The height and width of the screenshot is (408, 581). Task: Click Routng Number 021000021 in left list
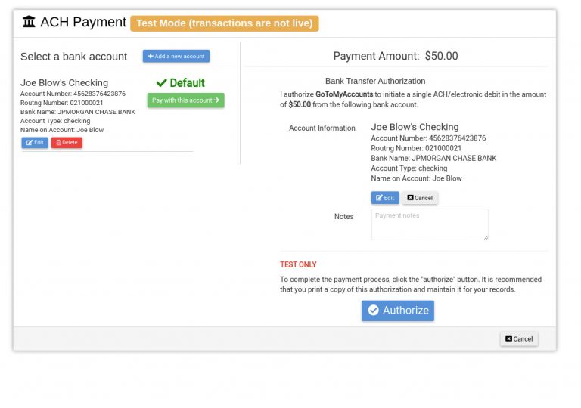coord(61,103)
